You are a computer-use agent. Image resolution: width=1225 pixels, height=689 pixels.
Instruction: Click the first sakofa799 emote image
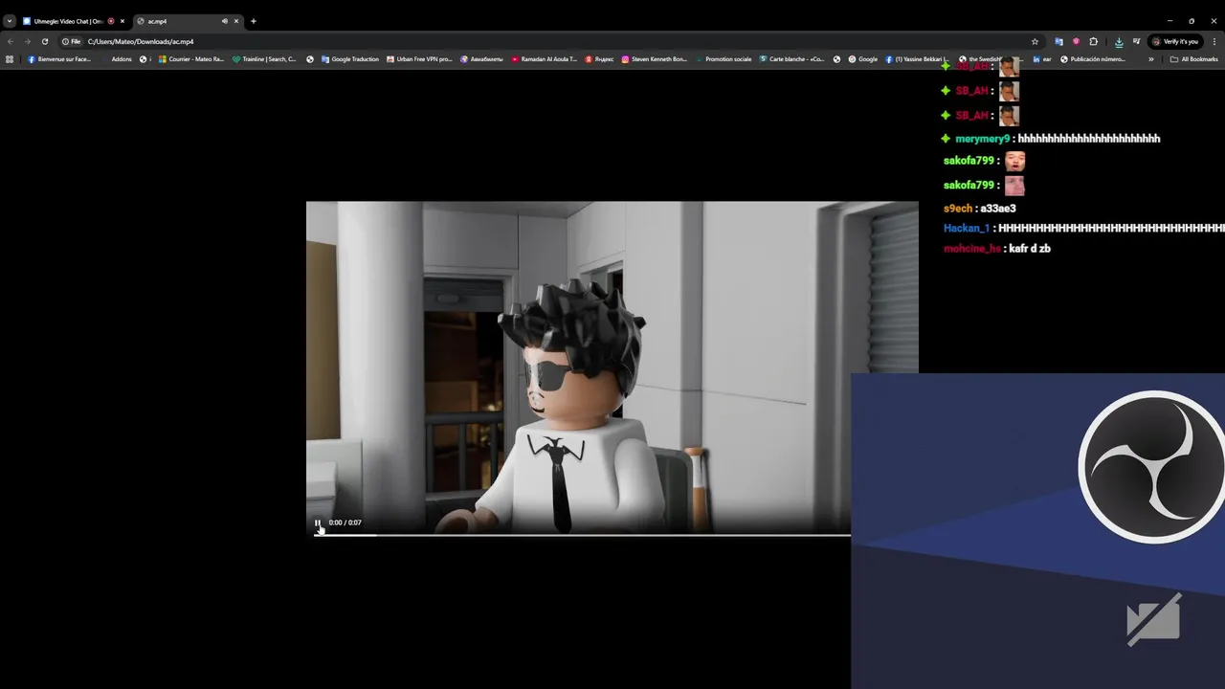click(x=1014, y=161)
